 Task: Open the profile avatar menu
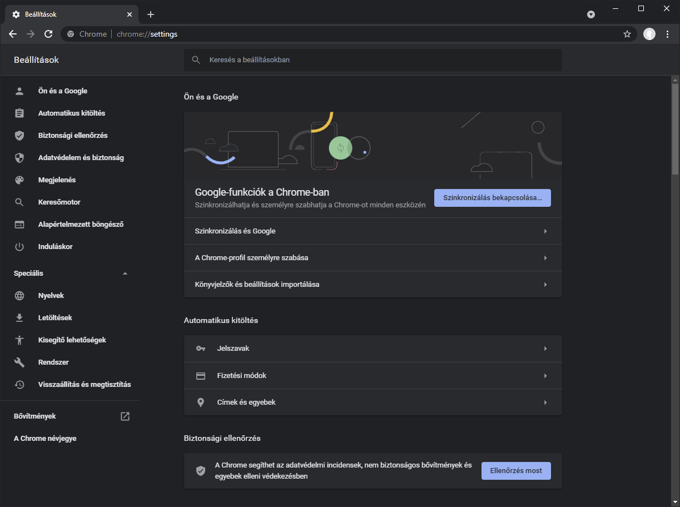click(649, 34)
